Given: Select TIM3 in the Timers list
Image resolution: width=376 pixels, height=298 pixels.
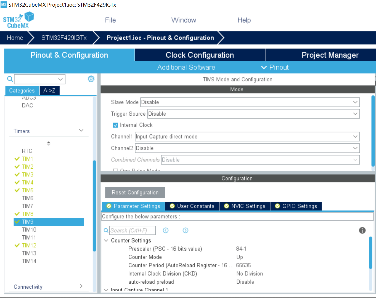Looking at the screenshot, I should 28,175.
